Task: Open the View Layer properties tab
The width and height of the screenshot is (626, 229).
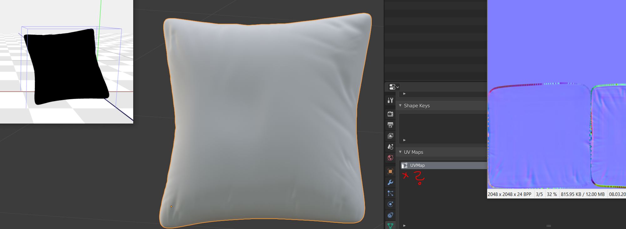Action: point(390,136)
